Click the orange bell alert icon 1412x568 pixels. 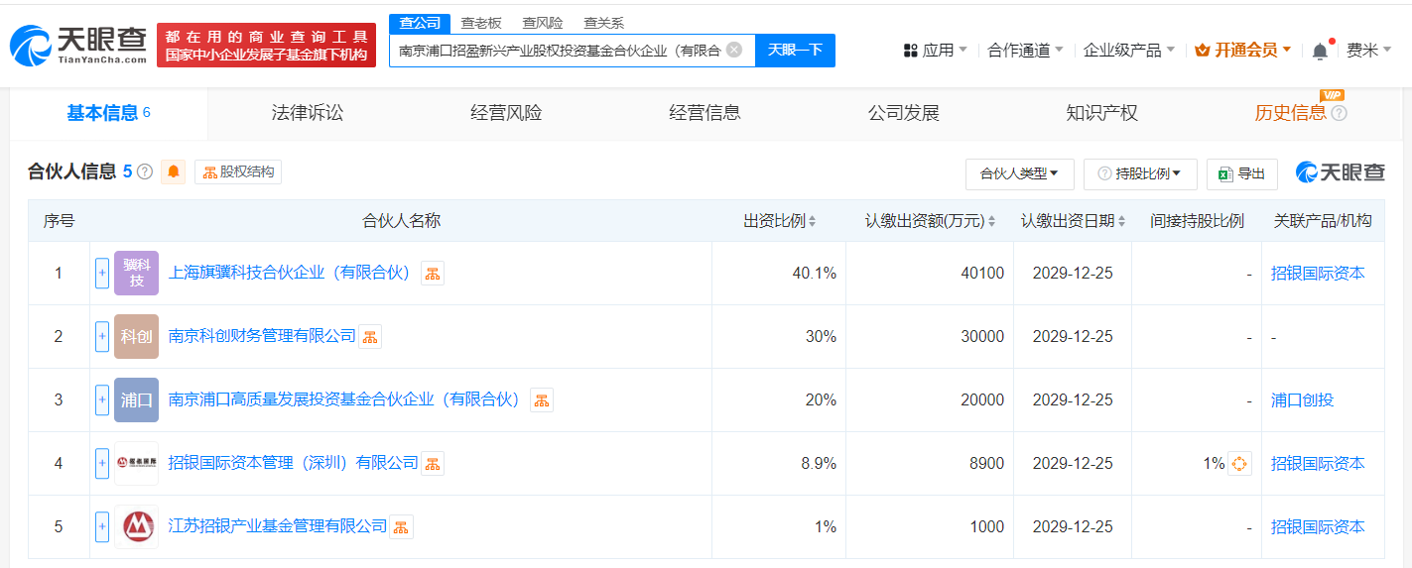point(174,172)
